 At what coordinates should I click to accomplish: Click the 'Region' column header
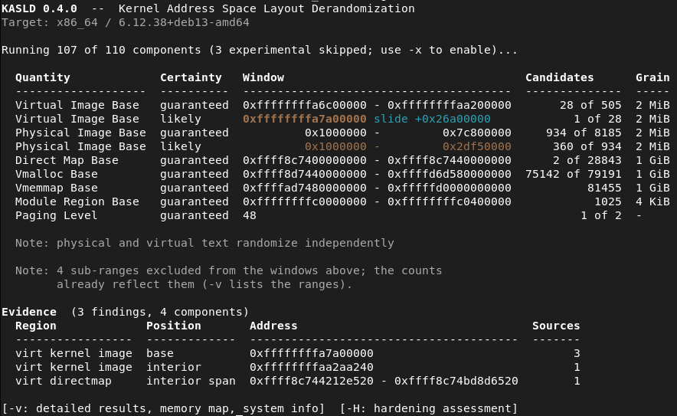[x=36, y=326]
